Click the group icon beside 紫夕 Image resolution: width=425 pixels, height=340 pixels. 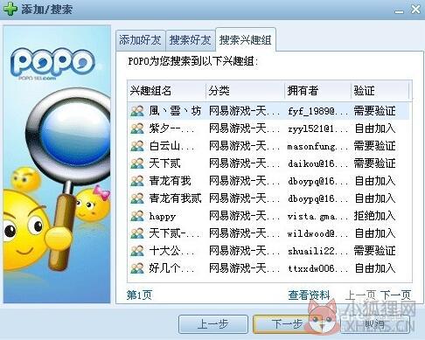[x=137, y=128]
